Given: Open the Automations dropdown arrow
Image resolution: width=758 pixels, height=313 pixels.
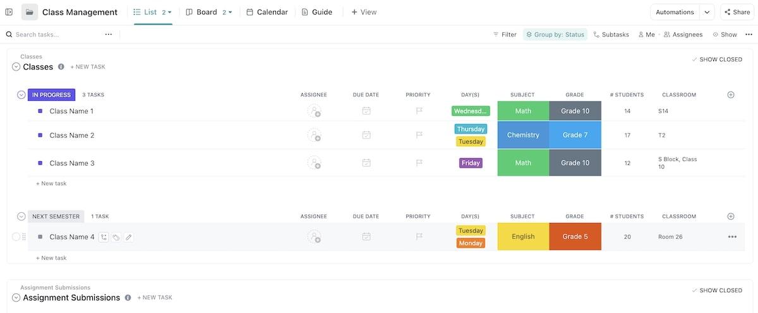Looking at the screenshot, I should click(x=707, y=12).
